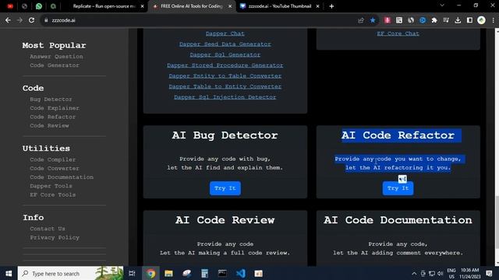Close the Replicate tab
Screen dimensions: 499x280
[x=142, y=6]
